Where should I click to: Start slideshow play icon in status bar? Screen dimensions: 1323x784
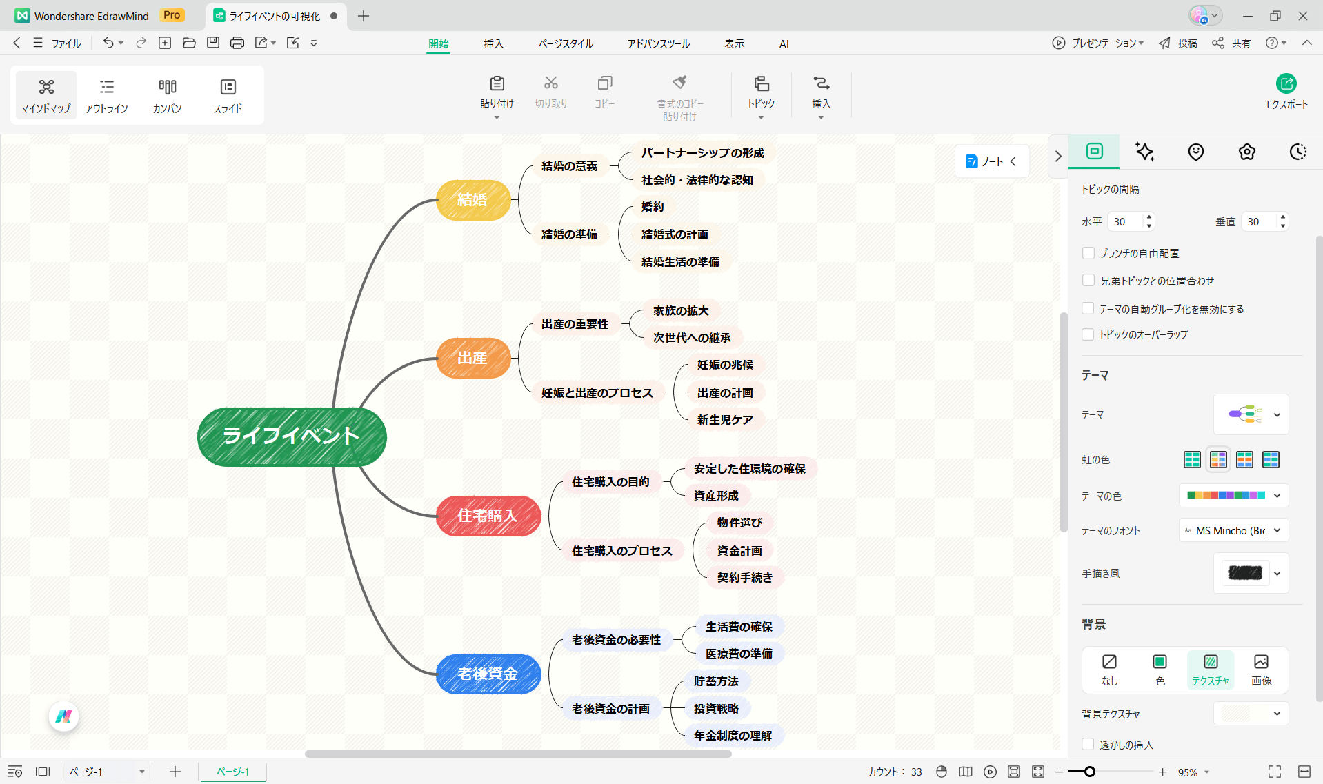coord(990,772)
